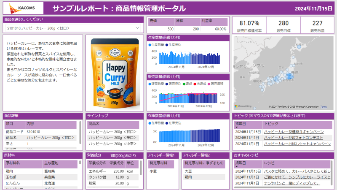
Task: Open the product selection dropdown
Action: coord(73,28)
